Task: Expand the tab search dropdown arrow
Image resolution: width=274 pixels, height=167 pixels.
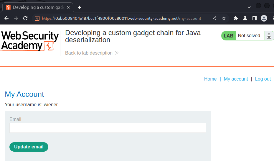Action: pos(249,7)
